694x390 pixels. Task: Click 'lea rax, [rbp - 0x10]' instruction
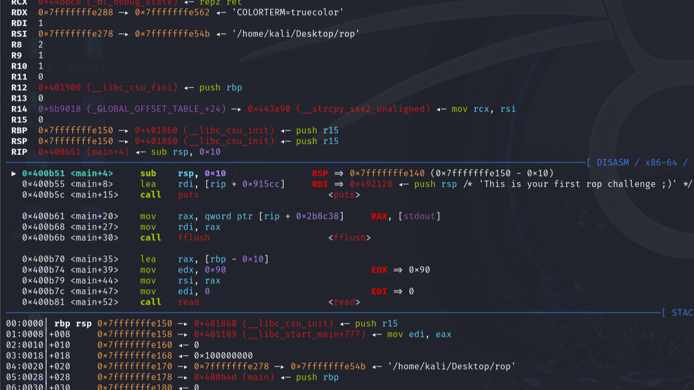pyautogui.click(x=205, y=259)
